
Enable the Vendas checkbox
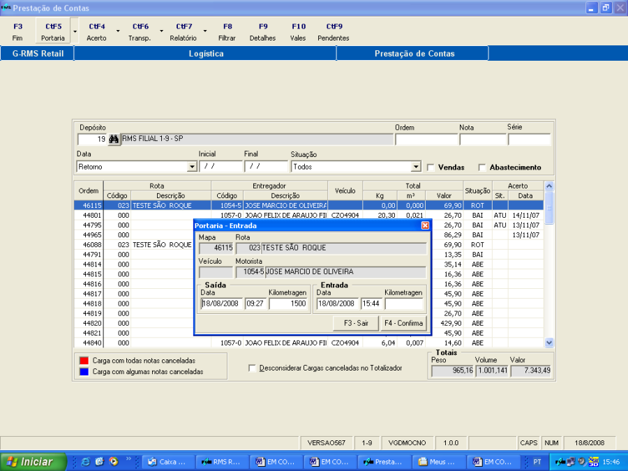[431, 167]
